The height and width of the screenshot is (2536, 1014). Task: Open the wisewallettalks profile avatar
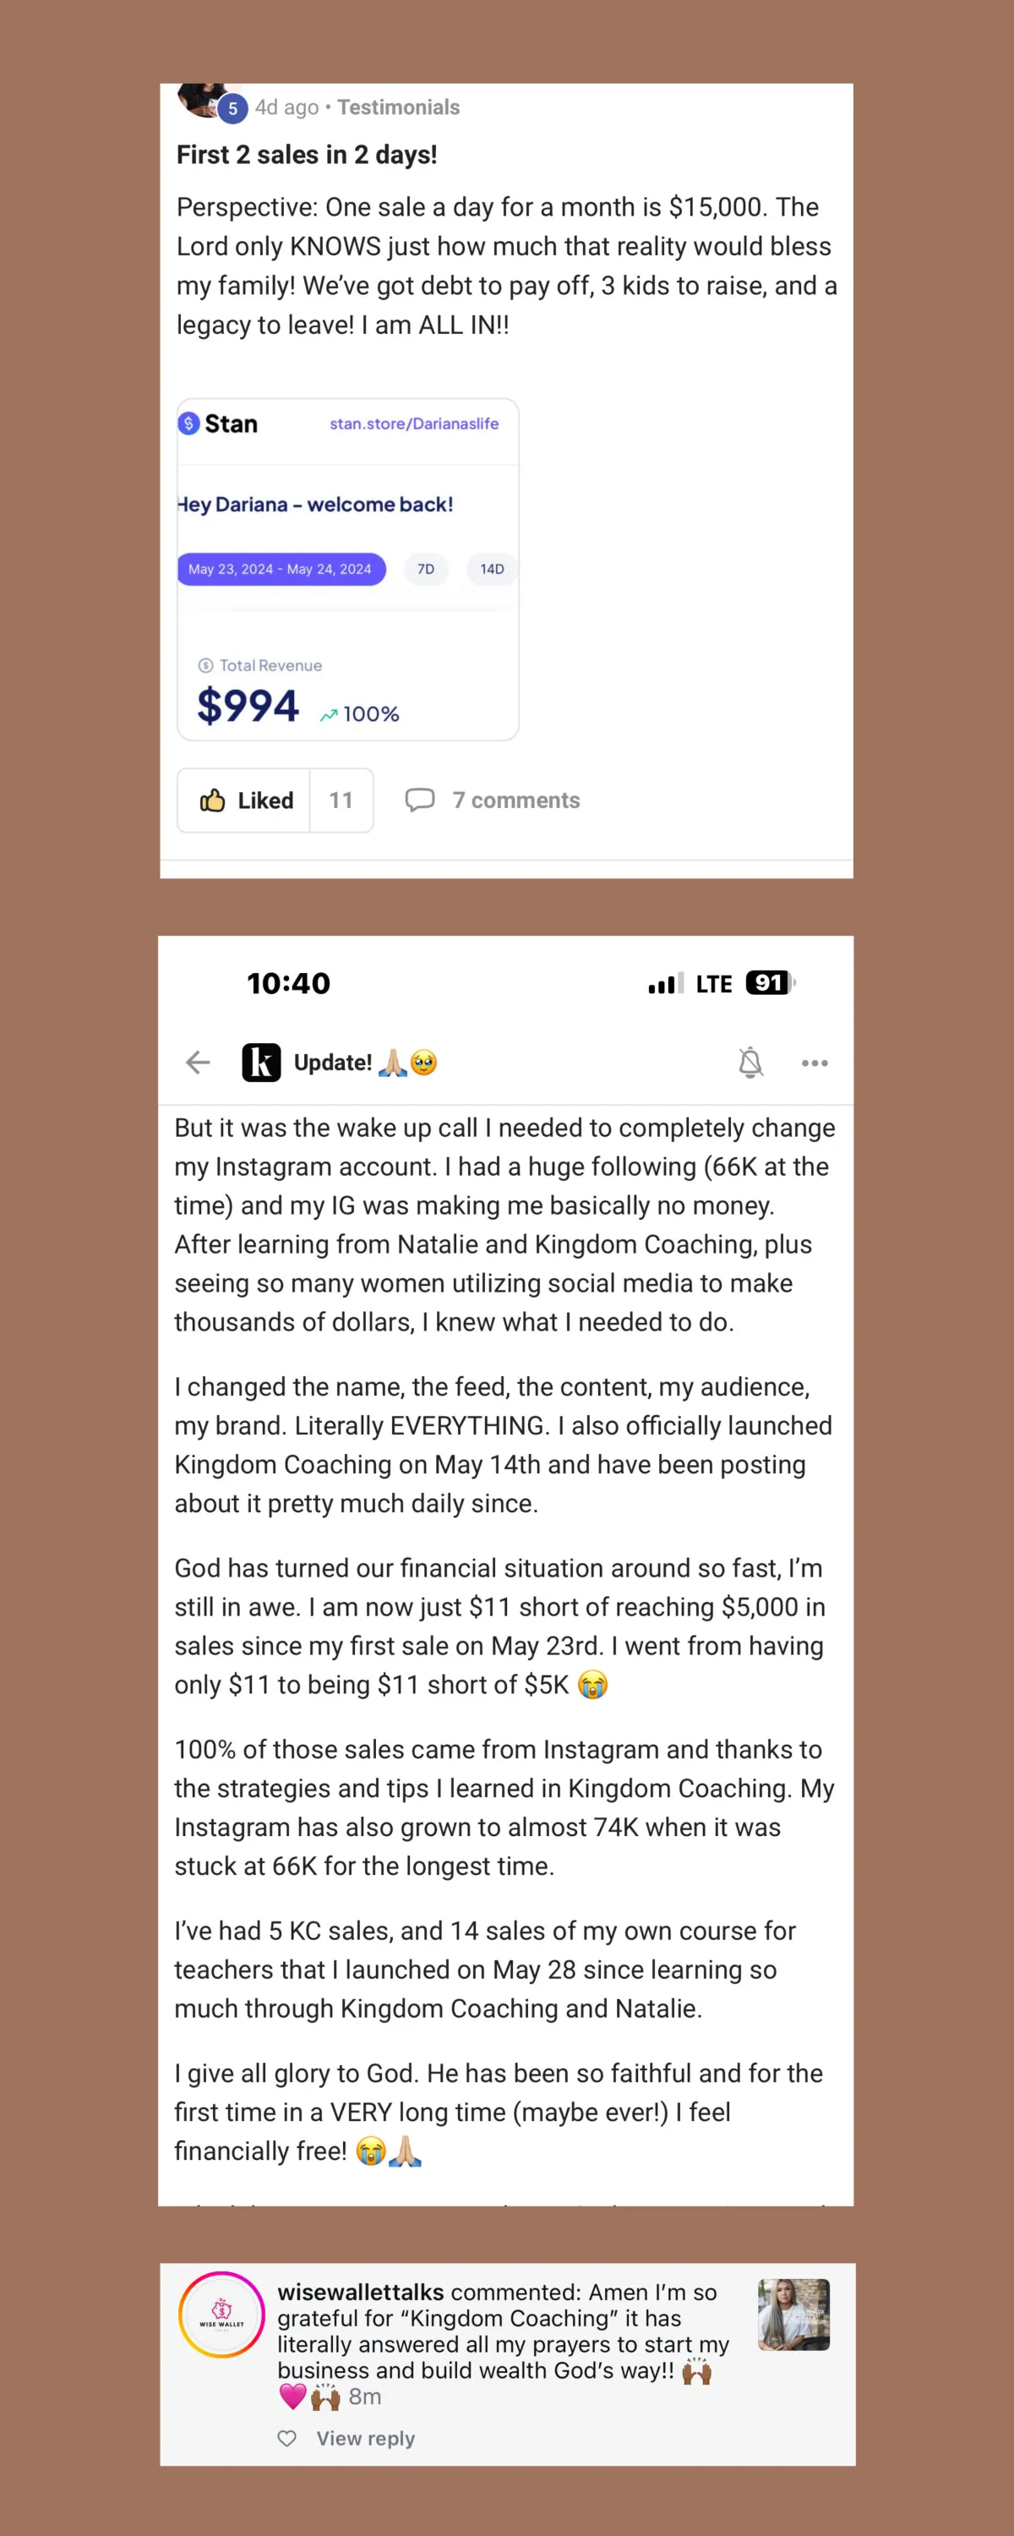pyautogui.click(x=221, y=2315)
